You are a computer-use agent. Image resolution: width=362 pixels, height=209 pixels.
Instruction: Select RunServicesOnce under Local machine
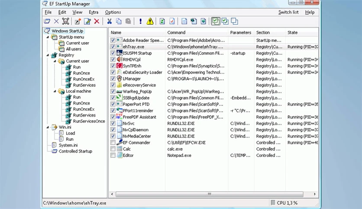point(89,121)
